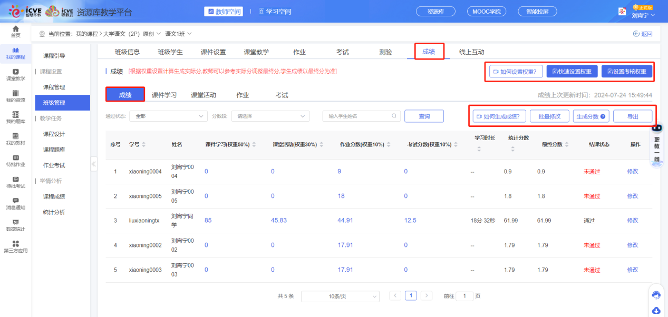
Task: Open the 10条/页 page size dropdown
Action: [x=340, y=296]
